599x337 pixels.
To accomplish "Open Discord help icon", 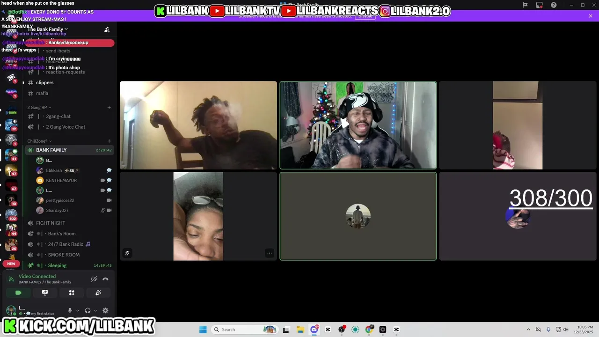I will [x=554, y=5].
